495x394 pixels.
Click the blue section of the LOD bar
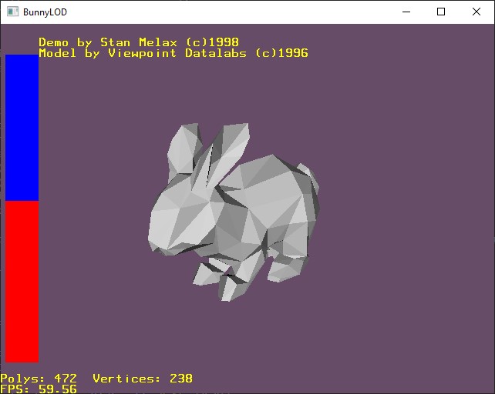pos(22,127)
